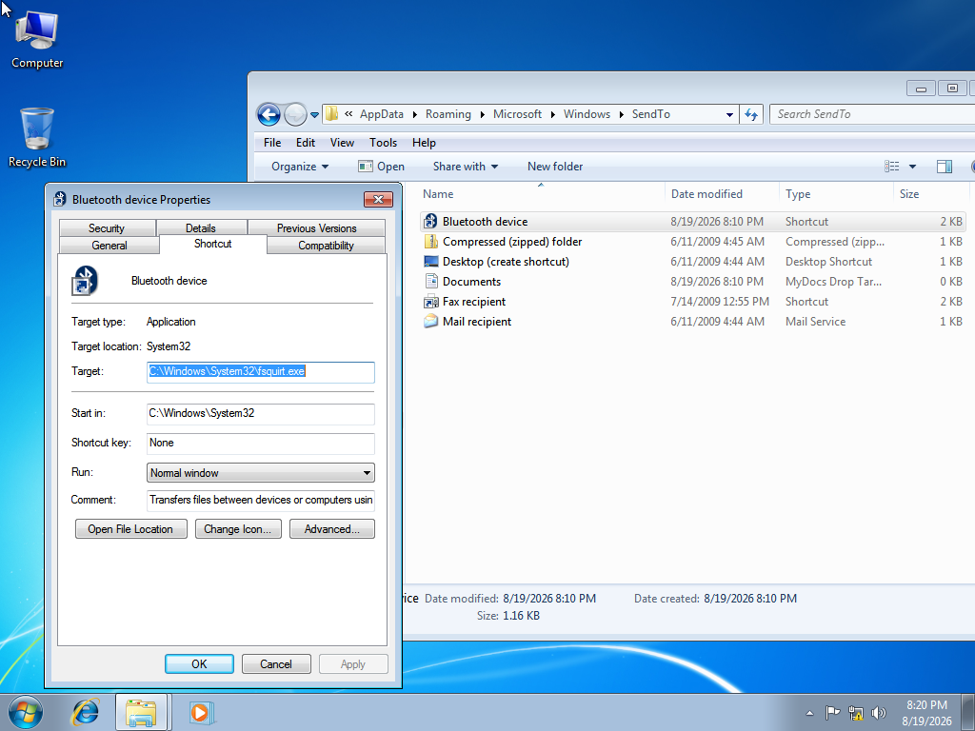Confirm with the OK button

point(199,663)
